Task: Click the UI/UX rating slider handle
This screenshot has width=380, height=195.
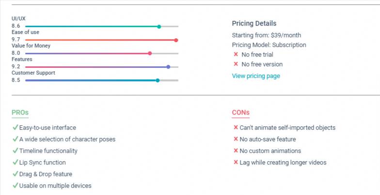Action: pyautogui.click(x=159, y=26)
